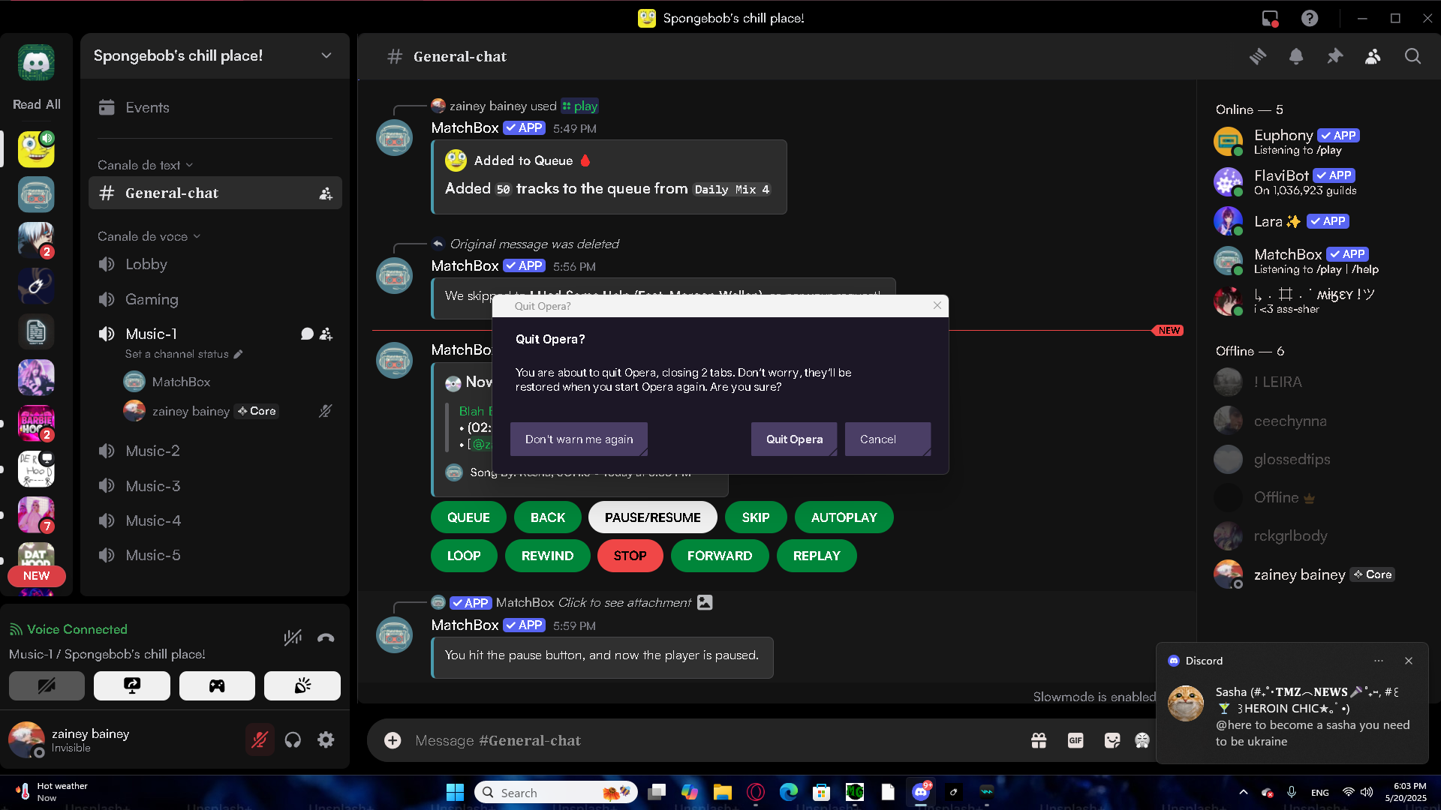
Task: Disconnect from voice with hang-up icon
Action: pos(326,637)
